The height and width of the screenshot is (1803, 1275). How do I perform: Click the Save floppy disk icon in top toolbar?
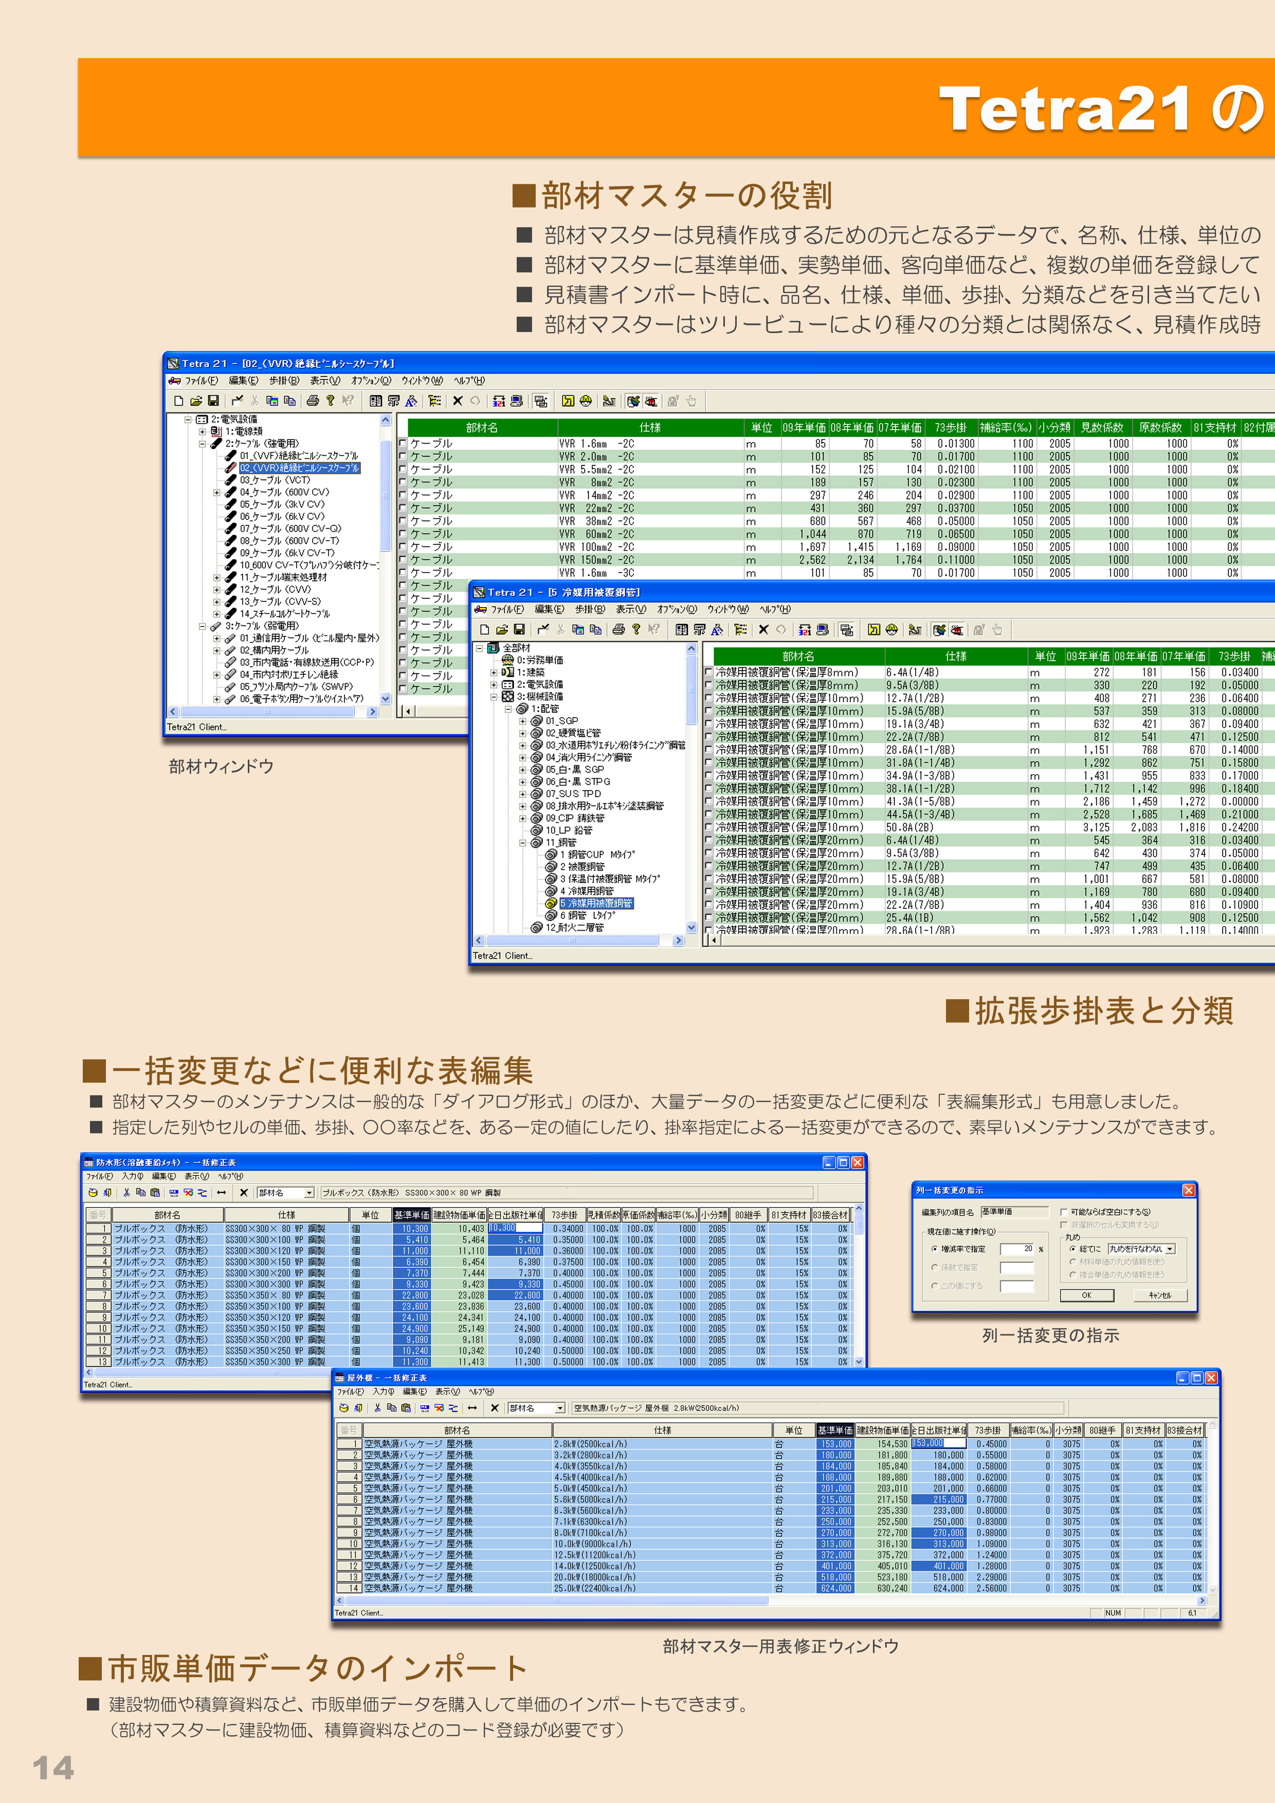213,400
